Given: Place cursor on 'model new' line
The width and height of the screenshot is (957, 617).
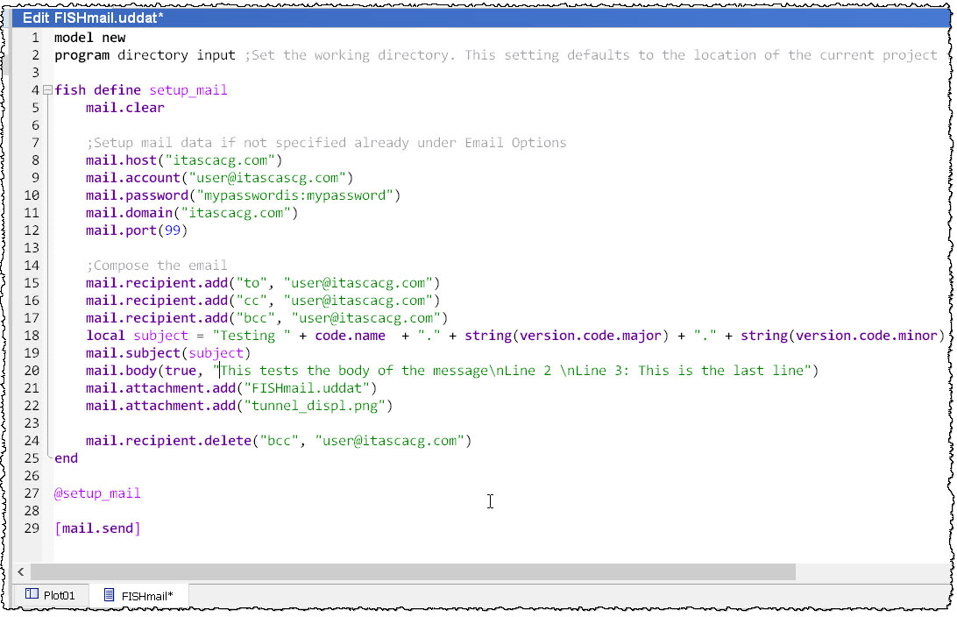Looking at the screenshot, I should [89, 37].
